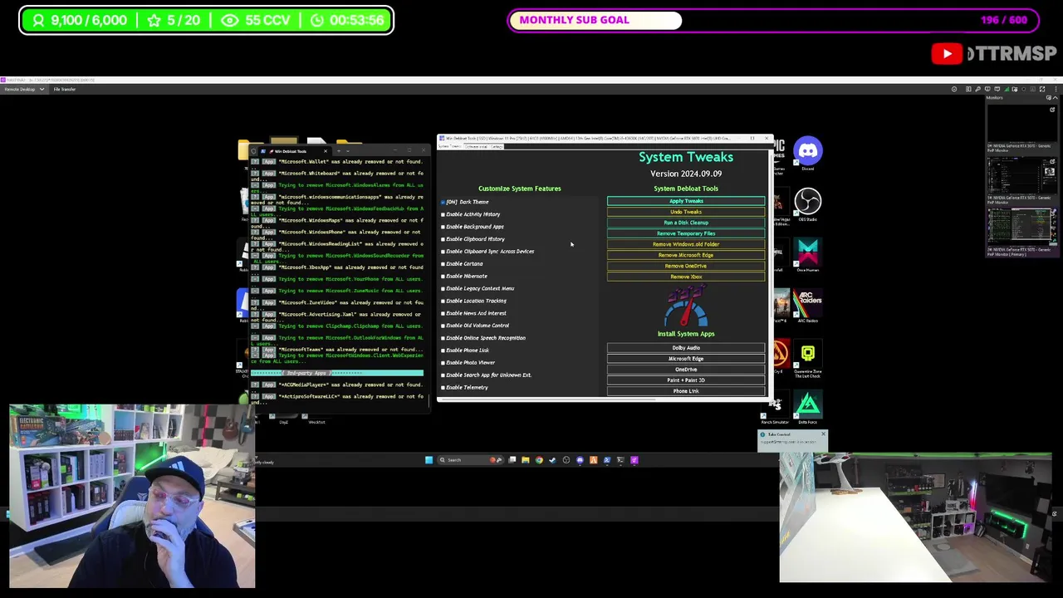Open the Once Human desktop shortcut
1063x598 pixels.
click(x=808, y=254)
